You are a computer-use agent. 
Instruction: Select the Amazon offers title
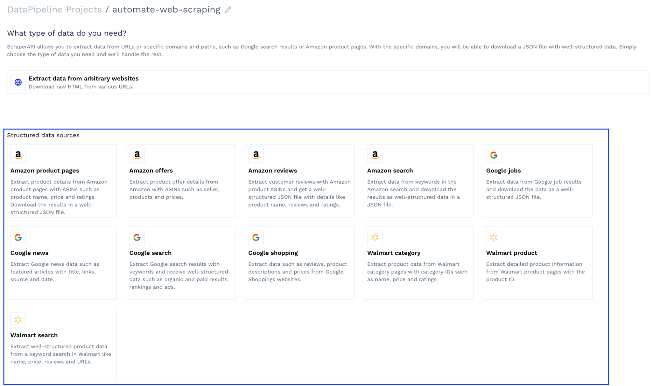(151, 170)
